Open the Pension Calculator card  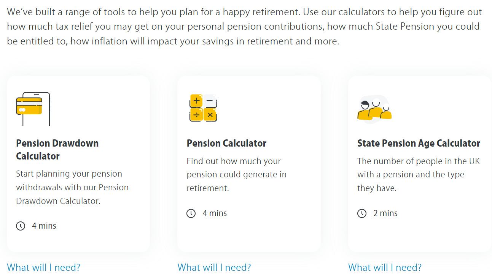249,163
